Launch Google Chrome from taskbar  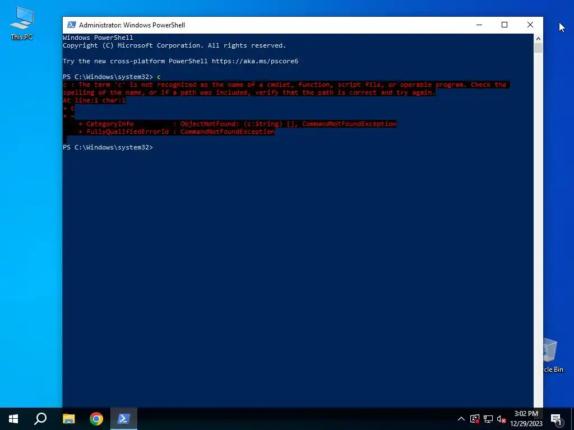pos(96,419)
